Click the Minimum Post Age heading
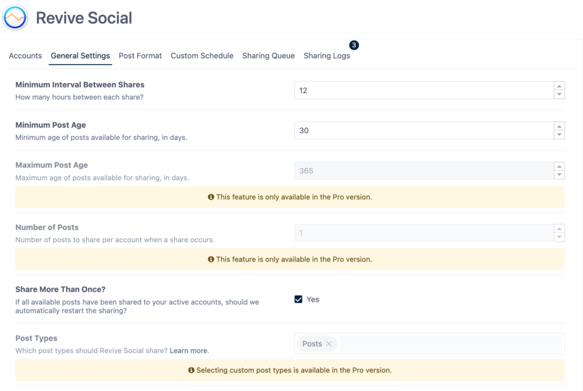Viewport: 583px width, 391px height. [x=51, y=125]
